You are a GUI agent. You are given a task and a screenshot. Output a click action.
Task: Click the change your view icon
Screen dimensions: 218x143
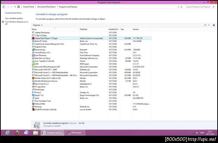tap(205, 25)
